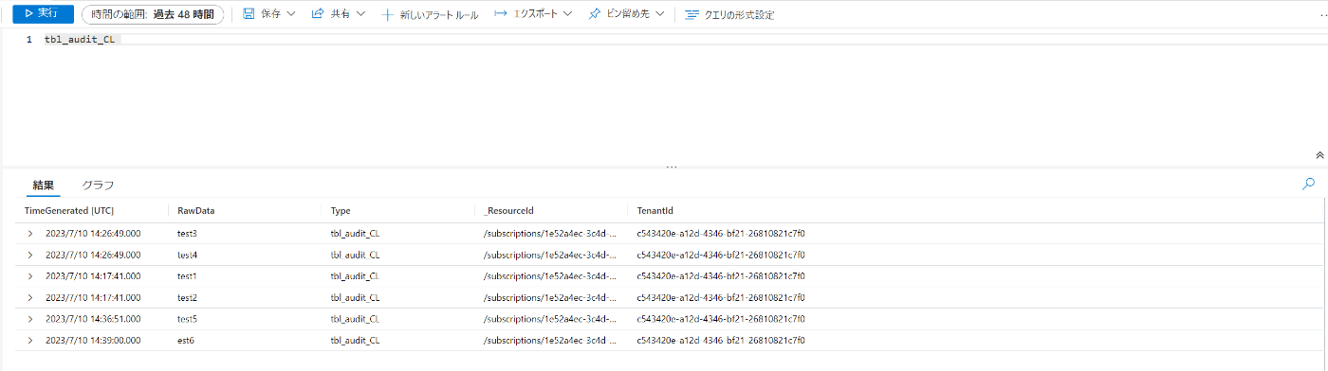
Task: Switch to the グラフ tab
Action: pos(98,185)
